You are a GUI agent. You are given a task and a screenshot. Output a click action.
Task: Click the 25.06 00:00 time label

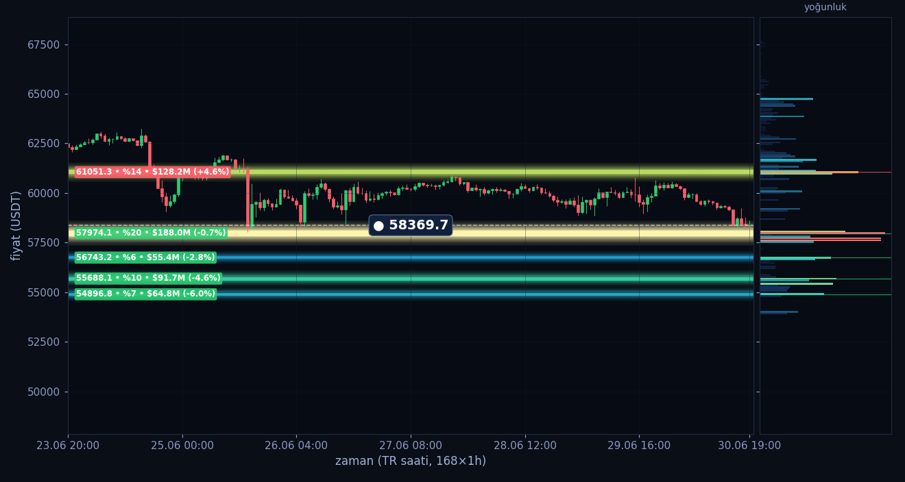coord(182,446)
